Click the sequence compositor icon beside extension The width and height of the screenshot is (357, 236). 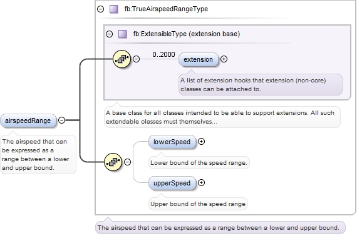(x=122, y=59)
